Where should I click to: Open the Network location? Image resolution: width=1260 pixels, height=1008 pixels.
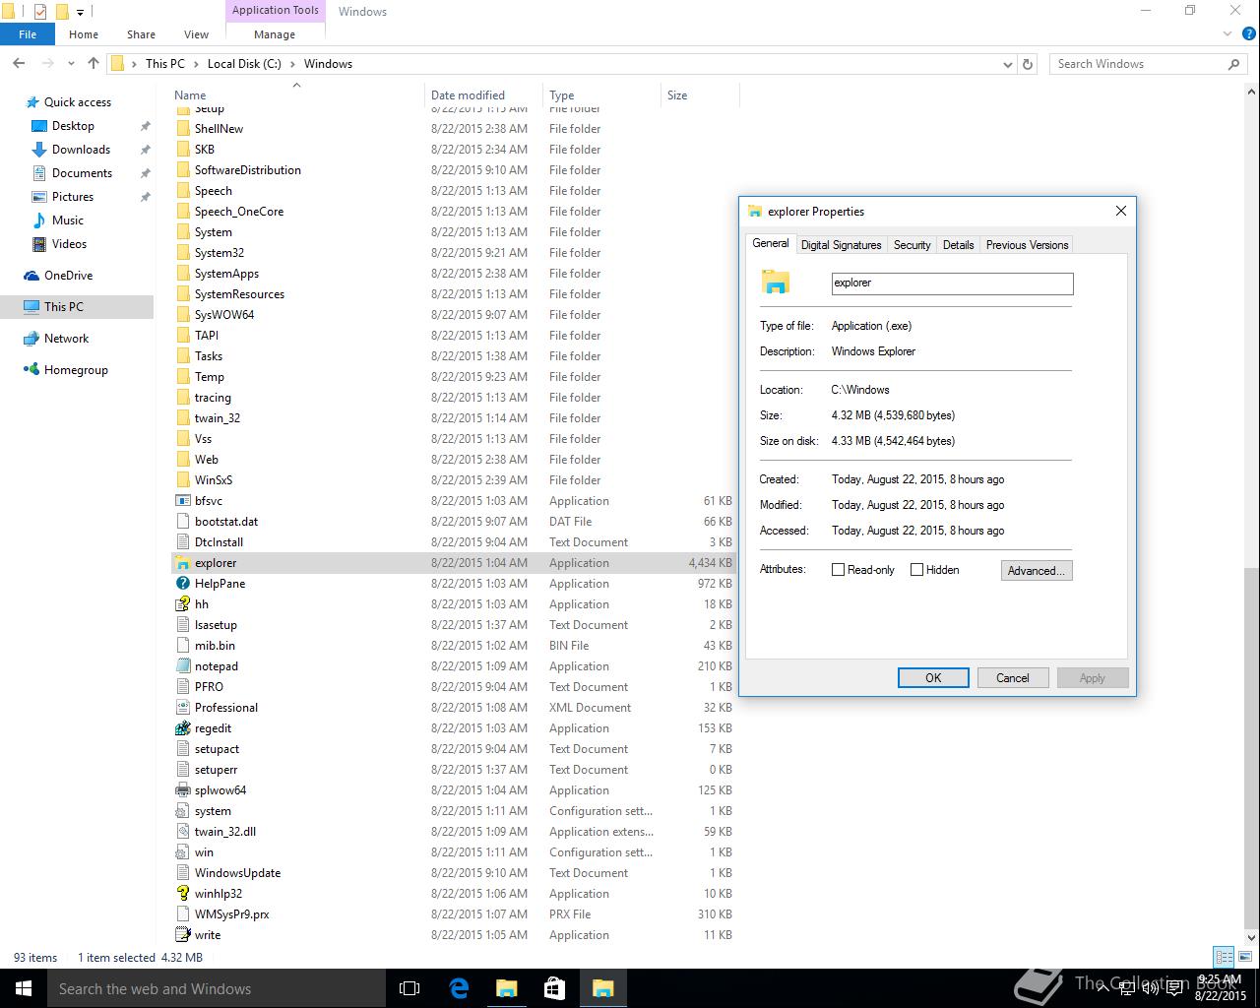66,339
